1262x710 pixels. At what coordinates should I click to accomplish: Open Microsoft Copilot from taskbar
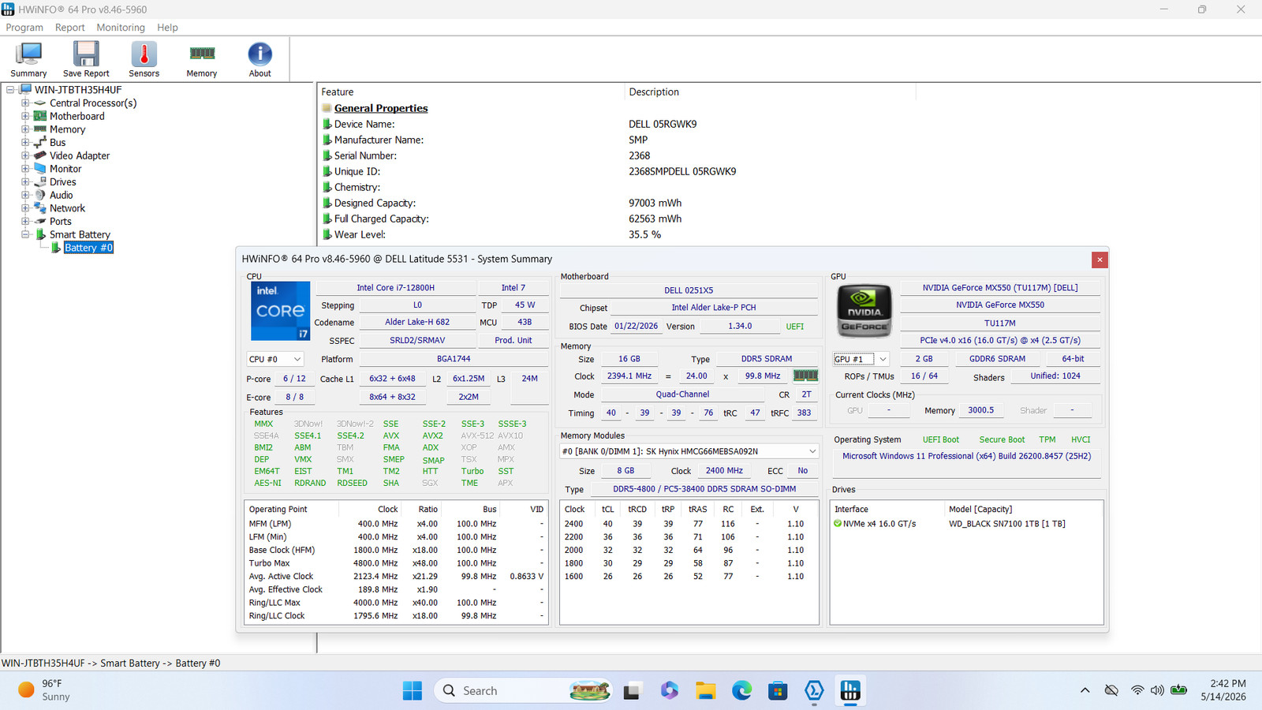click(669, 691)
